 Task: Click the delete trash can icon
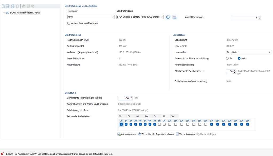click(x=17, y=6)
